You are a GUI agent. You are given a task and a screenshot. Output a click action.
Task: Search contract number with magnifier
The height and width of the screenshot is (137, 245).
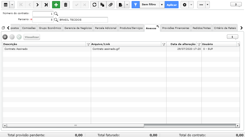[x=56, y=14]
